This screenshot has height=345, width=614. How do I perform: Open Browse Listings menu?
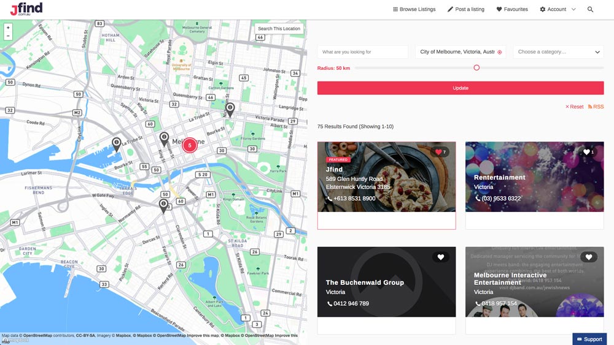[414, 9]
